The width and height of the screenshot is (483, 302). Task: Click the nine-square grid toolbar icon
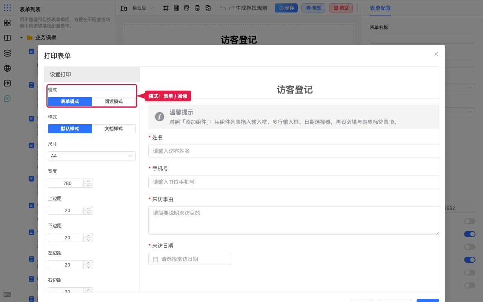[x=176, y=8]
